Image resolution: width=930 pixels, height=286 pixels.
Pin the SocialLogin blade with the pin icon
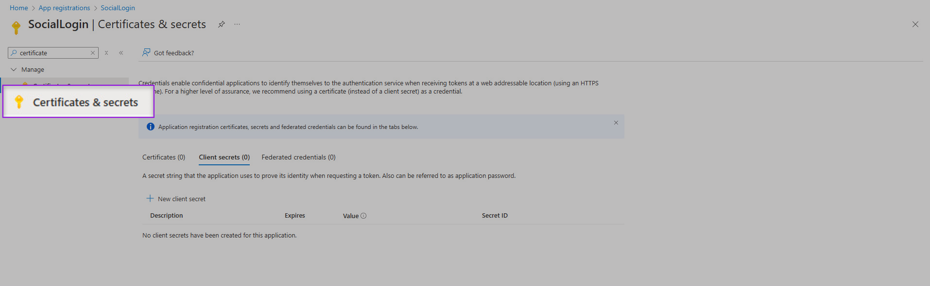click(x=222, y=24)
